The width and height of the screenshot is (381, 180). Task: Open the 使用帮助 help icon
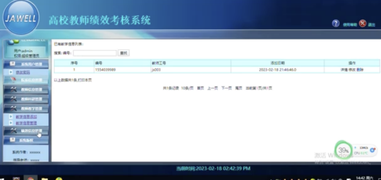[x=335, y=23]
